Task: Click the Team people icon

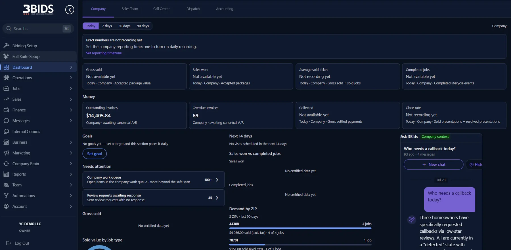Action: 6,185
